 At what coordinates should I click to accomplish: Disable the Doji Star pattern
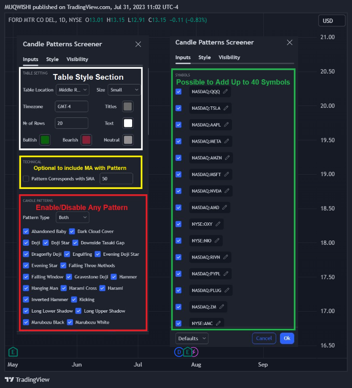tap(46, 243)
